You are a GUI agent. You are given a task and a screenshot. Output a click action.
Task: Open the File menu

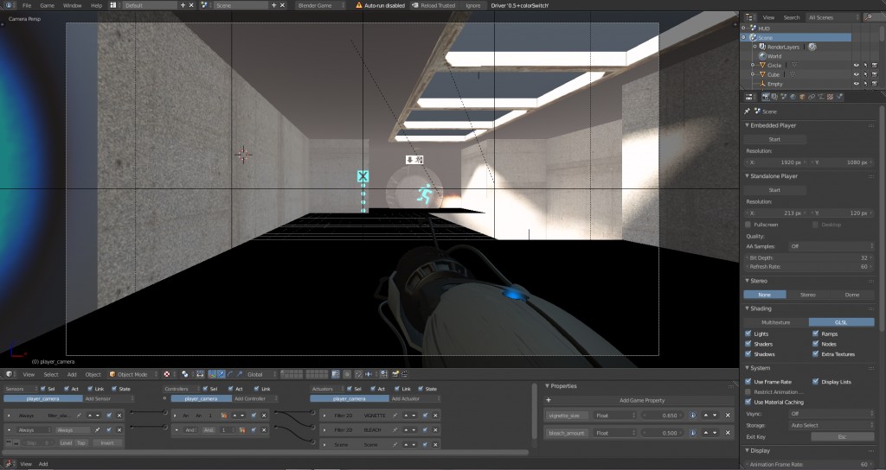27,5
